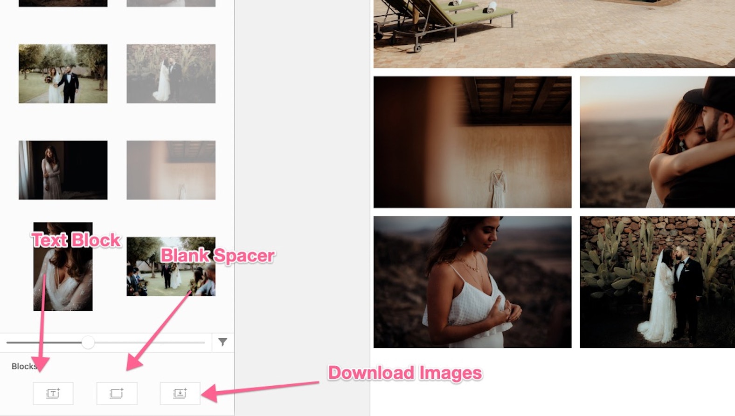Click the hanging dress photo in gallery

point(472,142)
